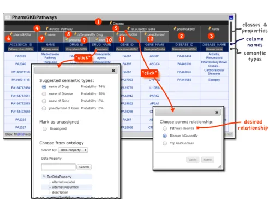The height and width of the screenshot is (199, 270).
Task: Choose the 'Disease isCausedBy' parent relationship
Action: tap(165, 136)
